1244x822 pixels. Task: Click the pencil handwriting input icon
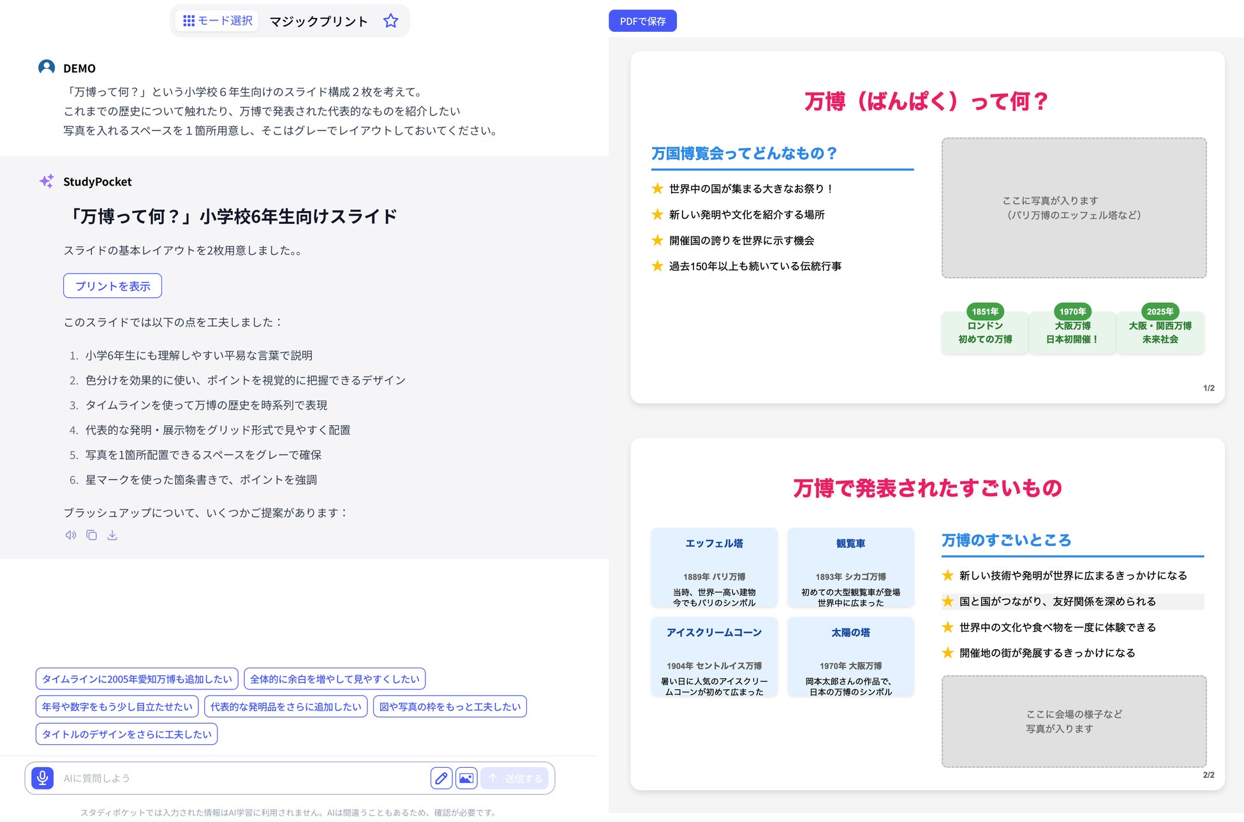click(441, 778)
